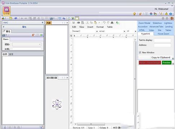Select the 内容 tab
Screen dimensions: 175x129
coord(49,23)
